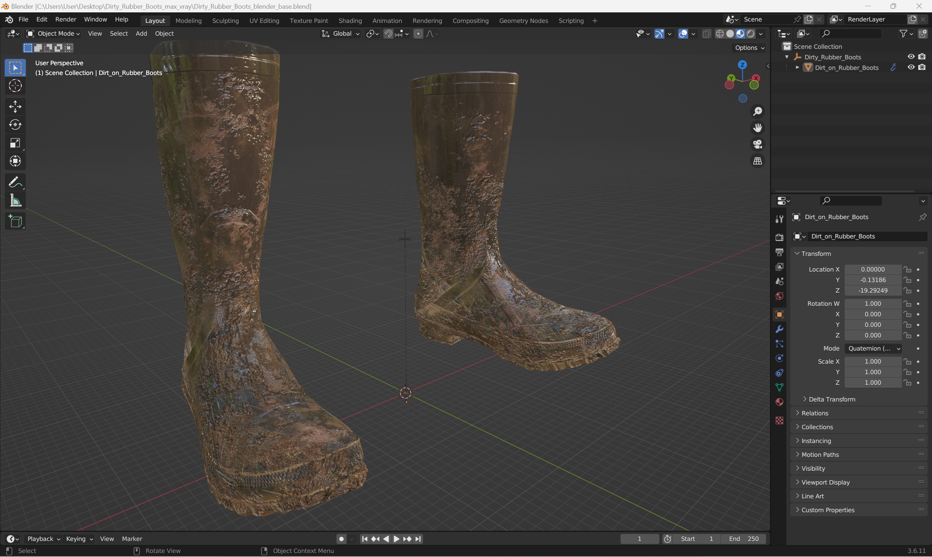Open the Particles properties tab
Viewport: 932px width, 557px height.
pos(779,344)
